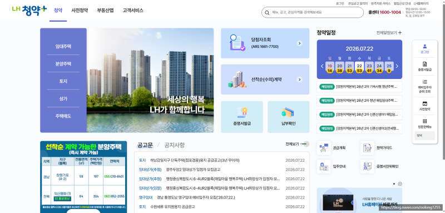Open the 고객서비스 main menu
445x213 pixels.
pyautogui.click(x=133, y=11)
